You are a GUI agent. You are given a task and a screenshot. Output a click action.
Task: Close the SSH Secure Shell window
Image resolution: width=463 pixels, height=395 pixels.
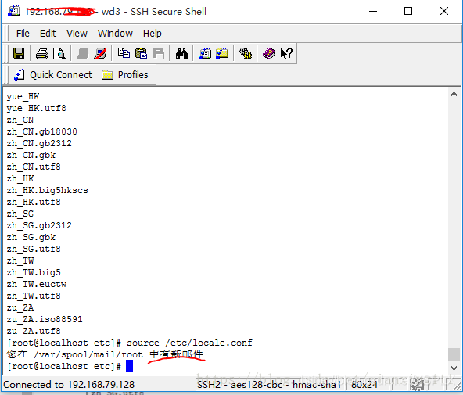(x=444, y=11)
